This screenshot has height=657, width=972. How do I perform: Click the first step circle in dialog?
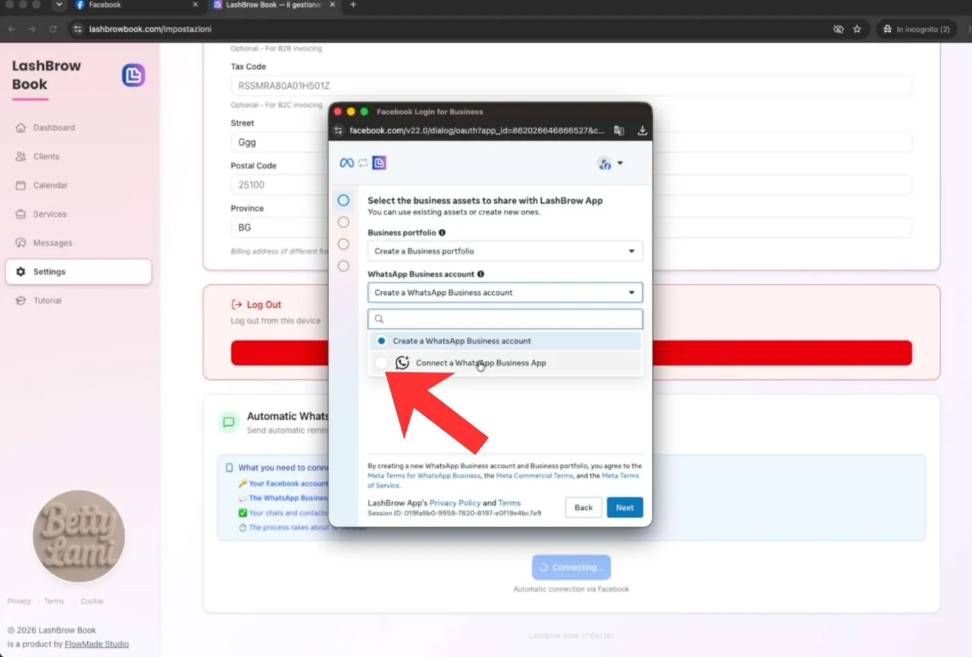[343, 200]
